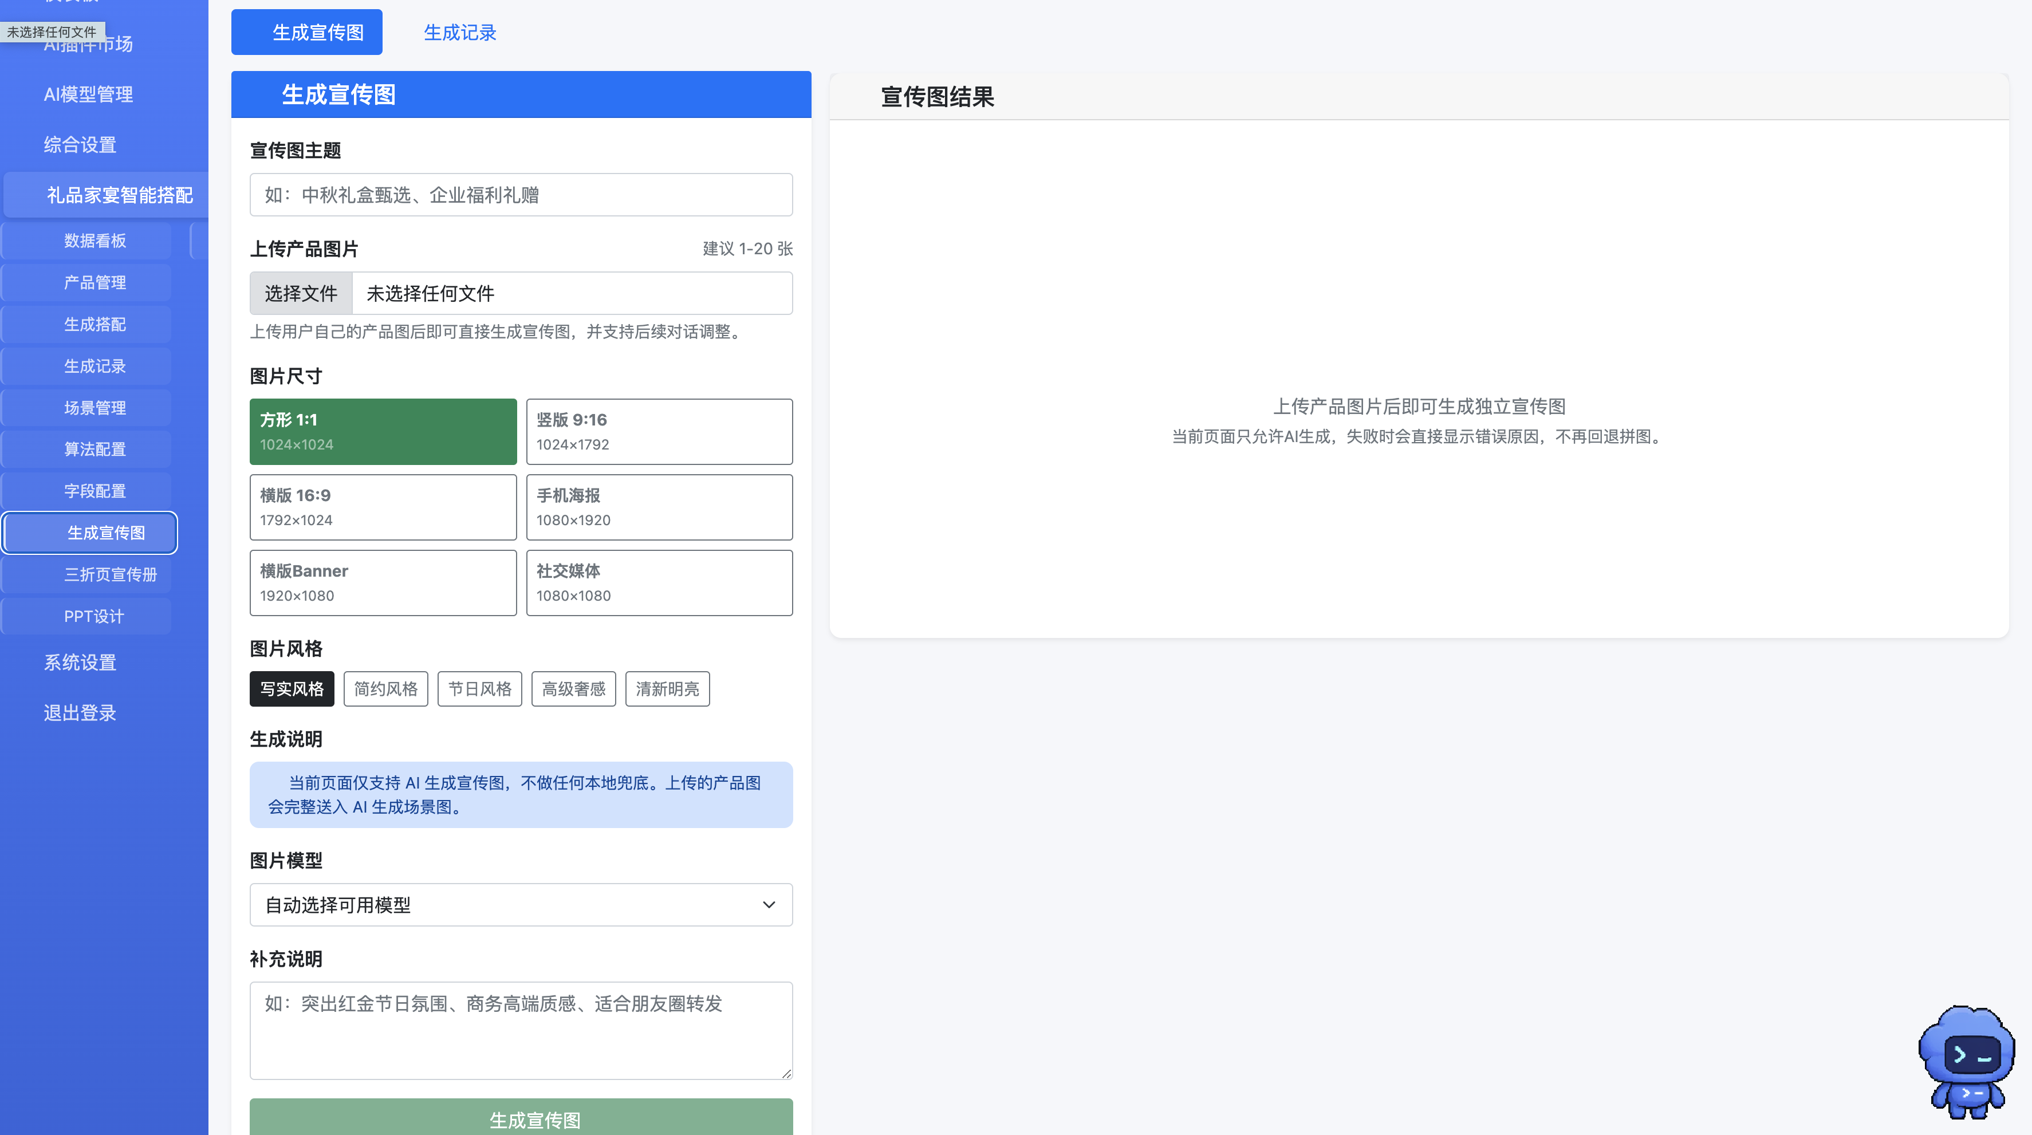Open AI模型管理 in the sidebar
The height and width of the screenshot is (1135, 2032).
(88, 94)
